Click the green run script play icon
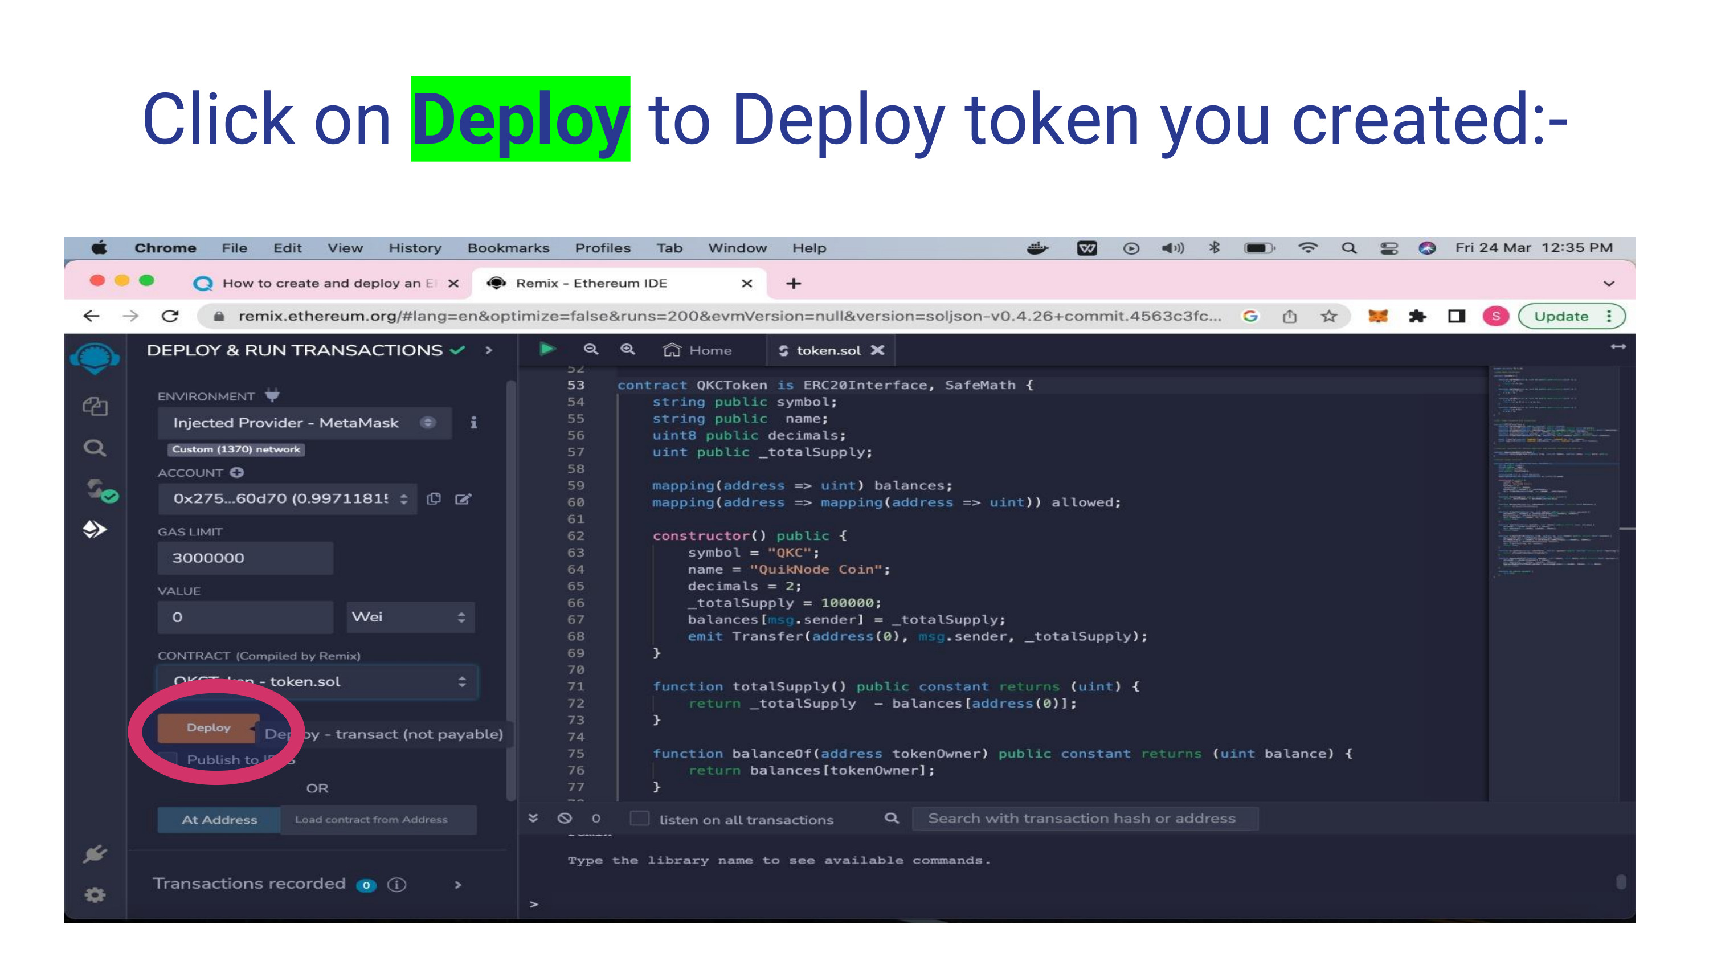The height and width of the screenshot is (961, 1709). click(x=547, y=350)
